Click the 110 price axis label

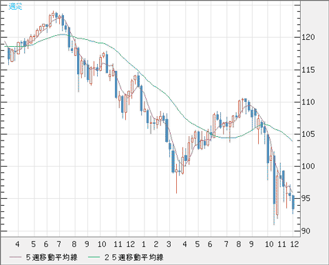(308, 102)
